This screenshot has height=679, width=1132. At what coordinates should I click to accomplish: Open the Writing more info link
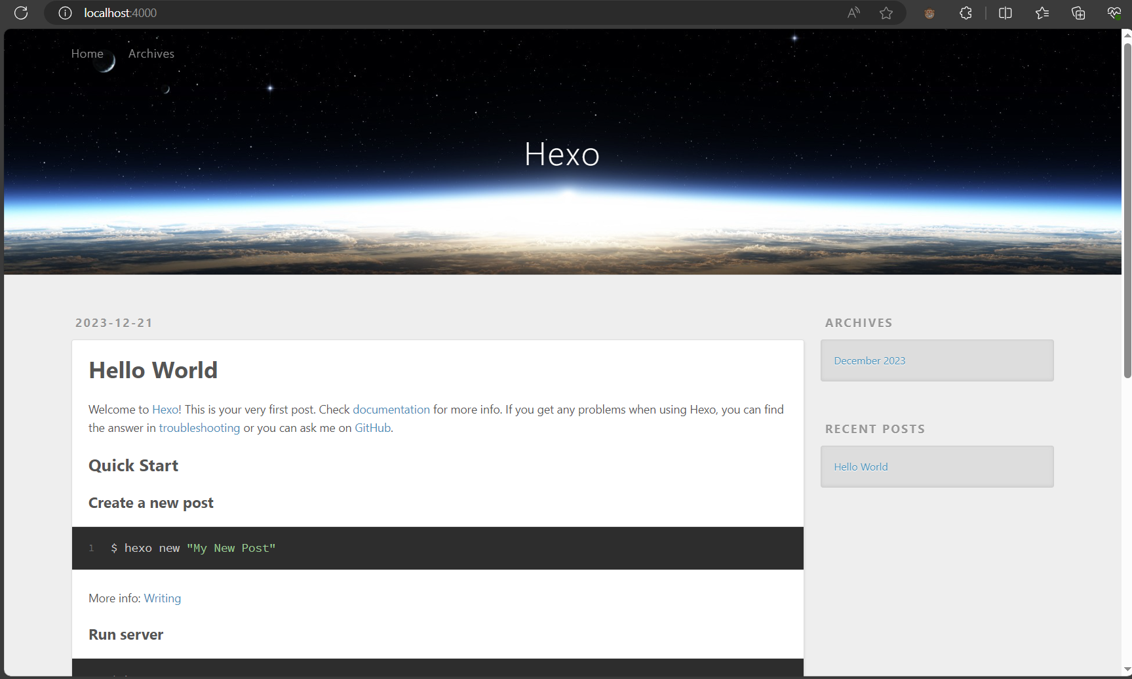[x=163, y=598]
